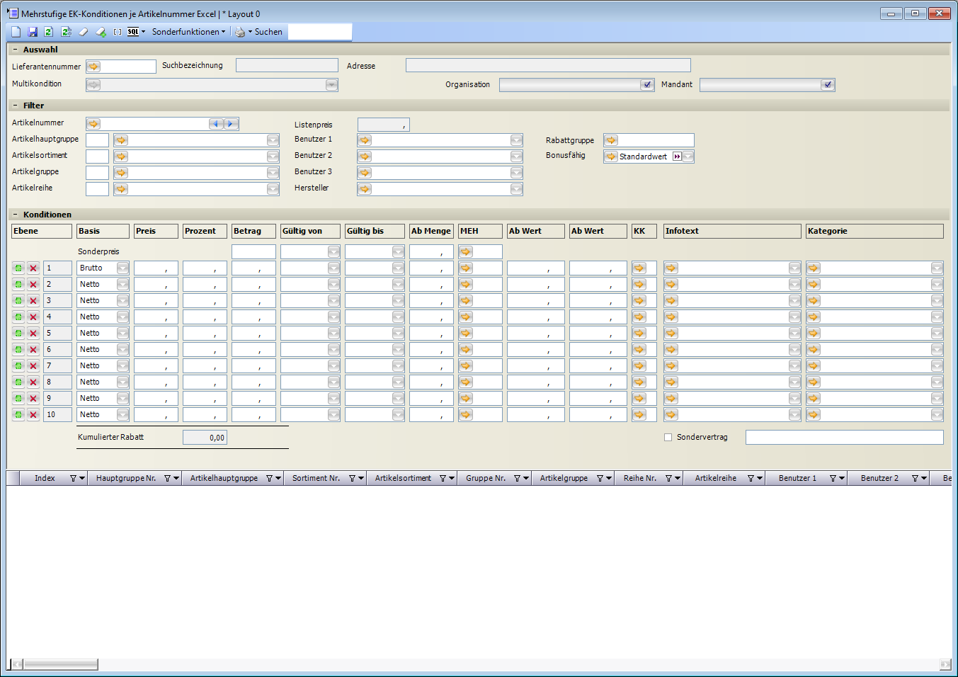The height and width of the screenshot is (677, 958).
Task: Toggle the Organisation field checkmark button
Action: point(646,85)
